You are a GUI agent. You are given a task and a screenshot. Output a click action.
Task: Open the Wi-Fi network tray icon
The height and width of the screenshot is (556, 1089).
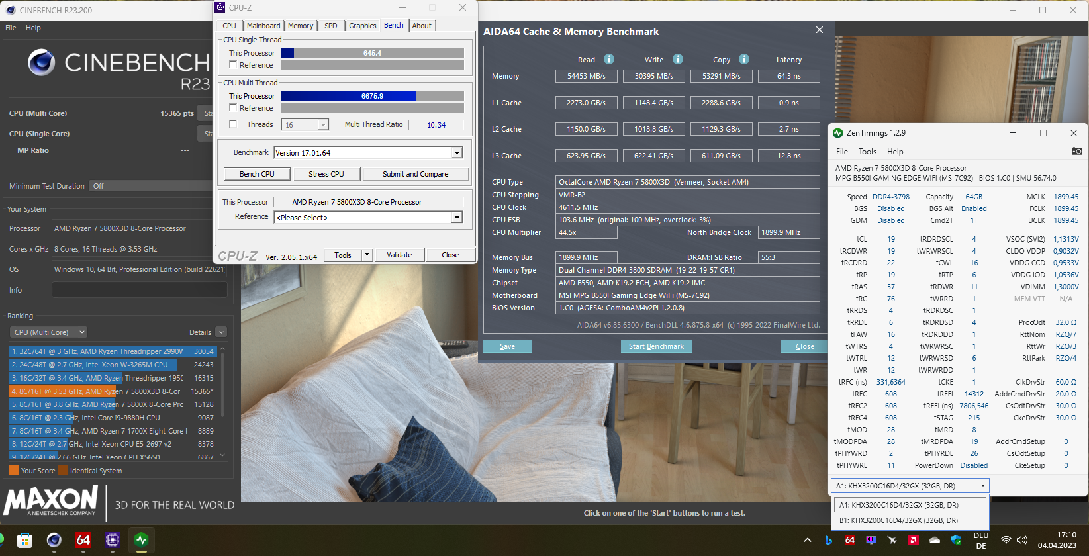(x=1006, y=540)
